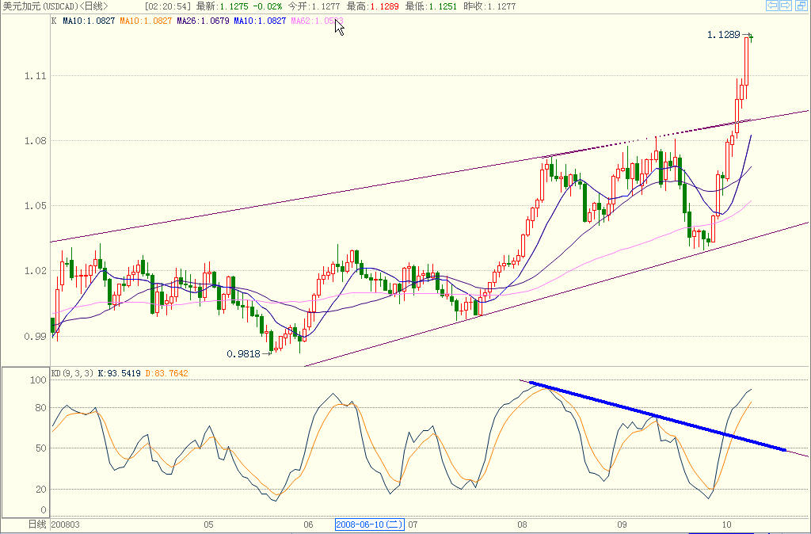
Task: Click the orange MA10:1.0827 label
Action: coord(146,21)
